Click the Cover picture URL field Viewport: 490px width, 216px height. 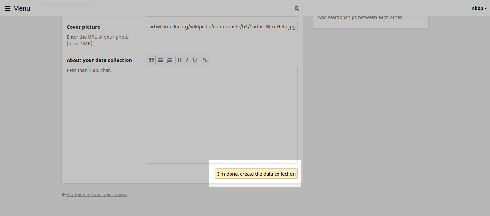coord(222,27)
